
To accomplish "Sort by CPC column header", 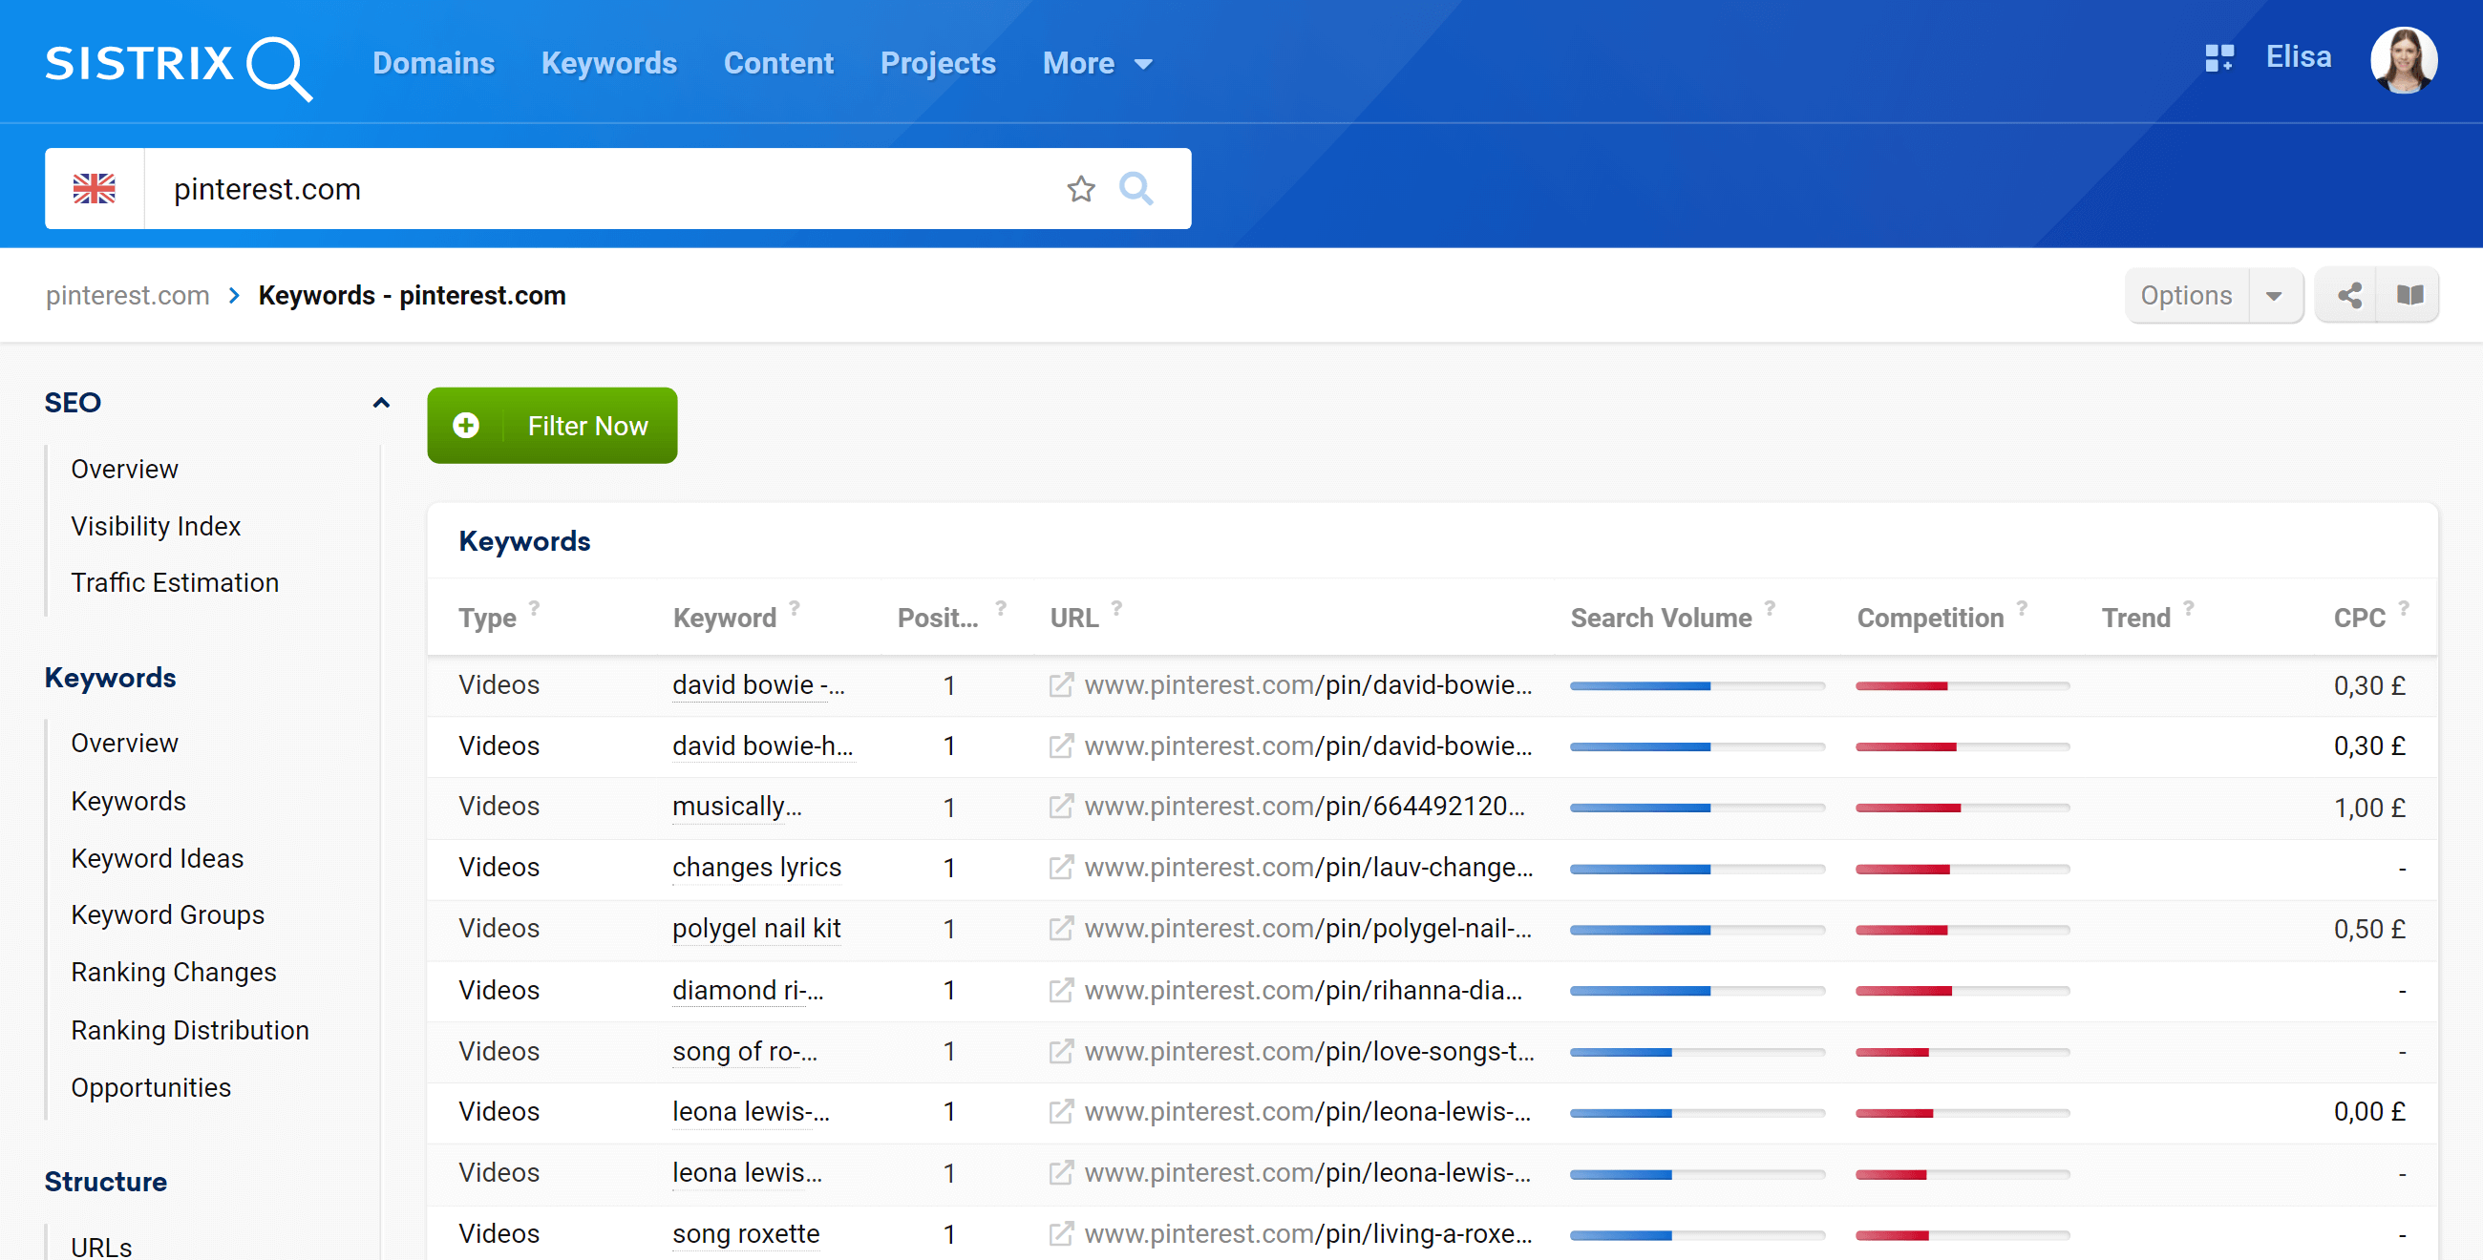I will 2359,618.
